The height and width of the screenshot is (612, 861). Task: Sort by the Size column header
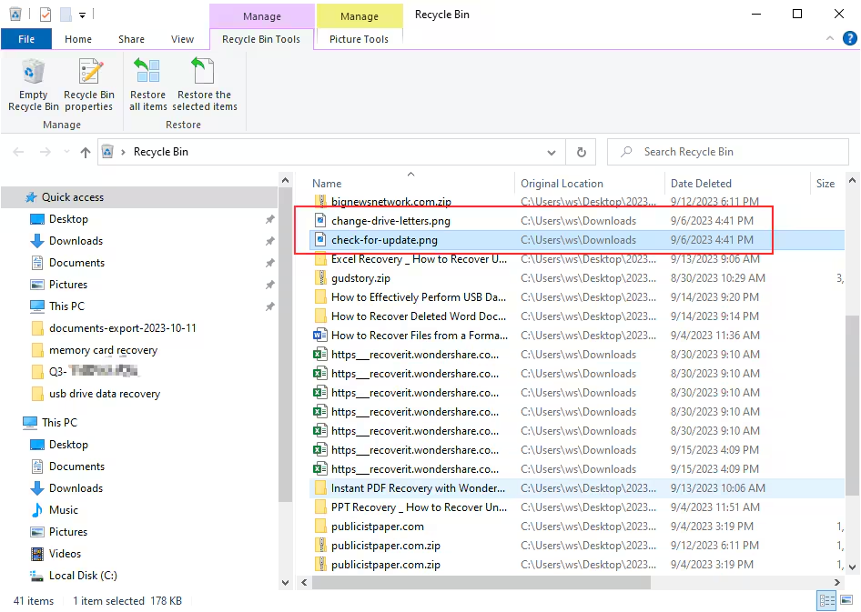(x=827, y=183)
